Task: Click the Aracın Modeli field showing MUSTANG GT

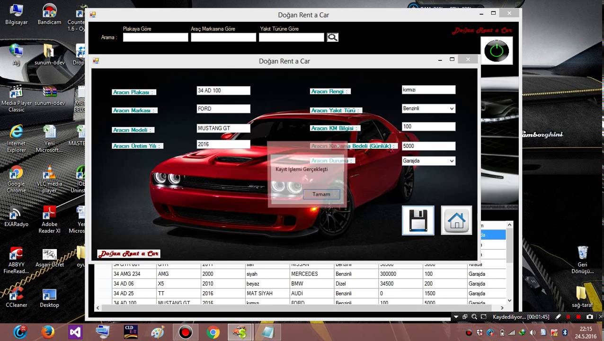Action: click(x=223, y=128)
